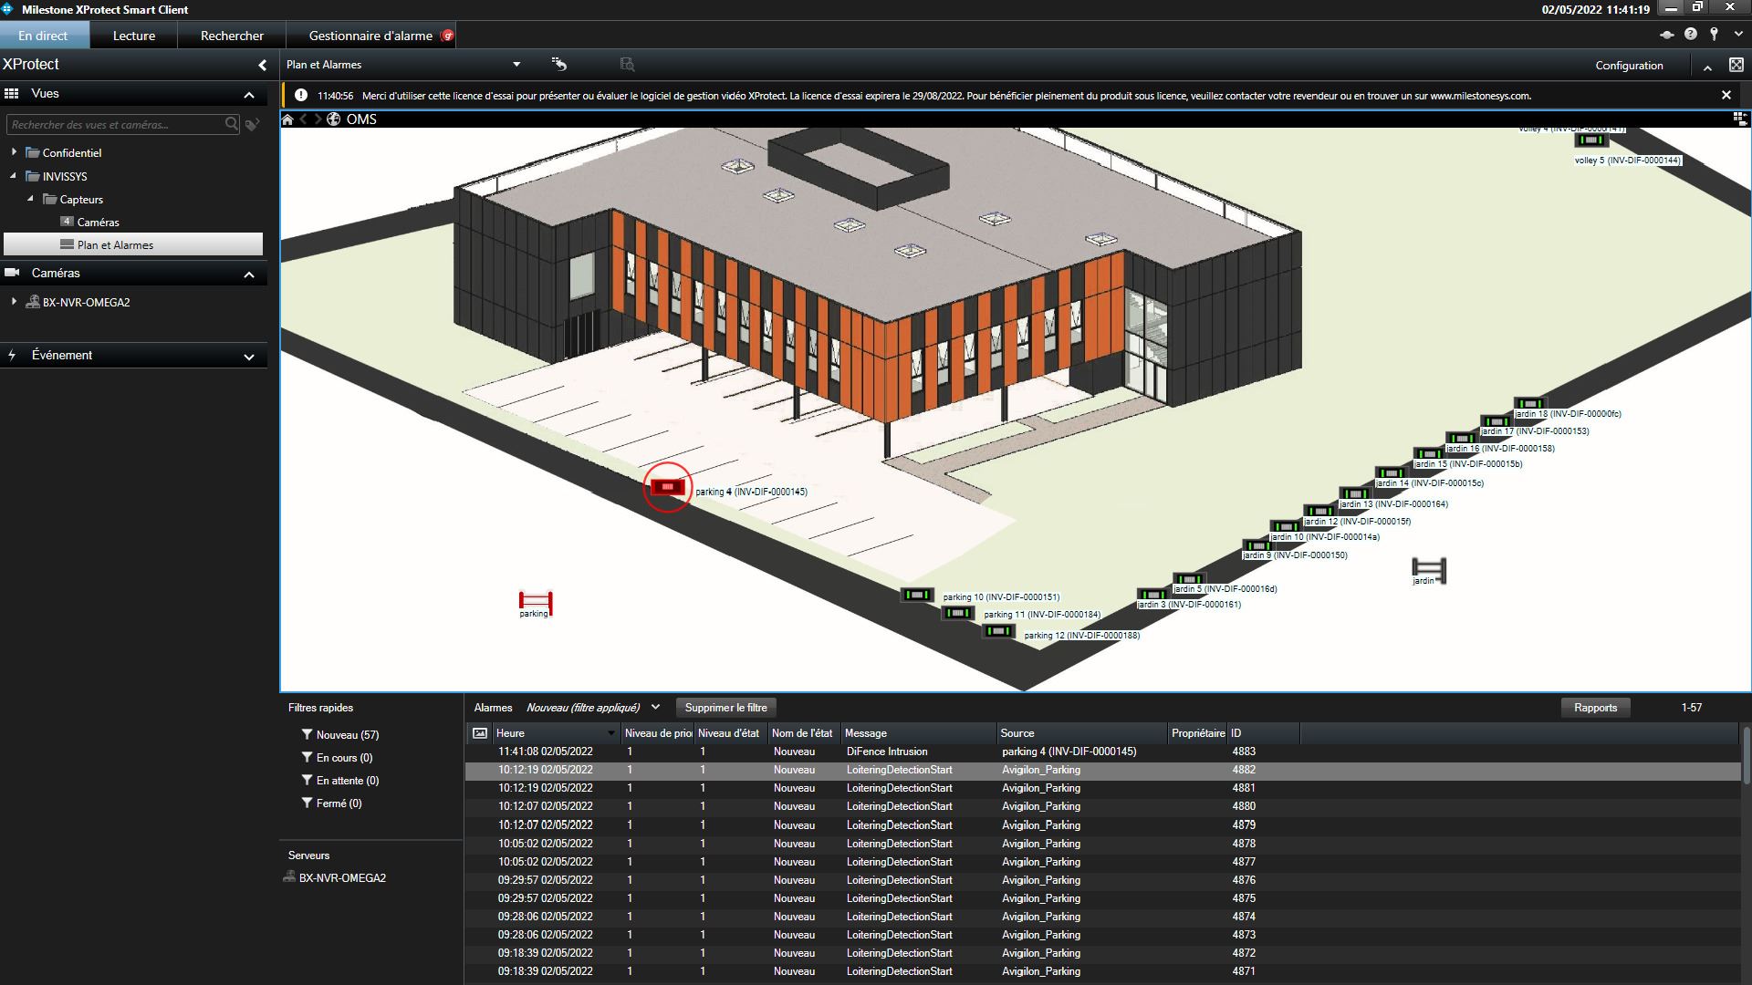Select the jardin barrier icon
Image resolution: width=1752 pixels, height=985 pixels.
click(x=1429, y=570)
